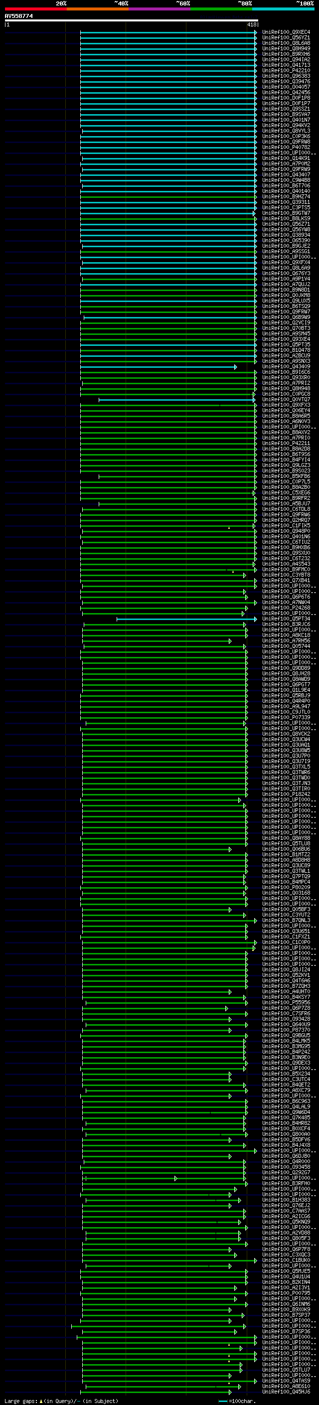Click the UniRef100_P40782 label
Image resolution: width=319 pixels, height=1405 pixels.
pyautogui.click(x=286, y=147)
